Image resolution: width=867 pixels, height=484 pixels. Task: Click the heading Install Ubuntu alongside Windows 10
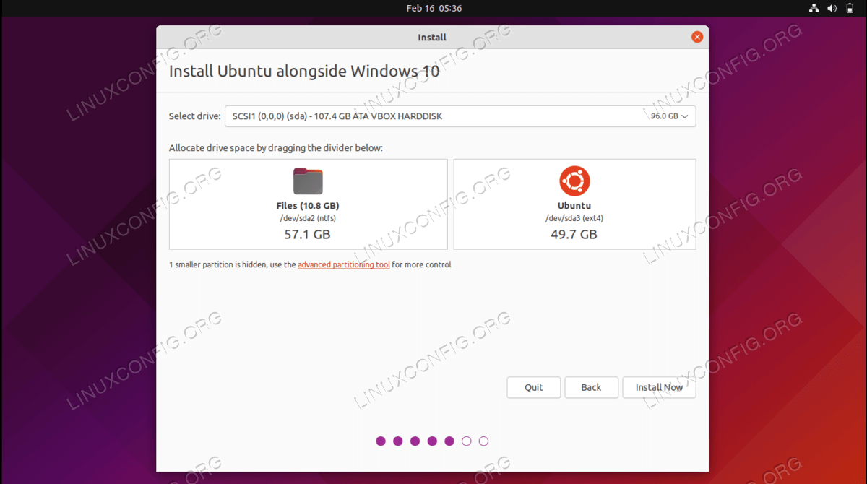point(304,72)
